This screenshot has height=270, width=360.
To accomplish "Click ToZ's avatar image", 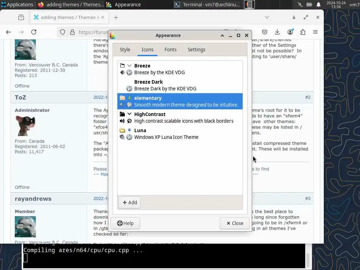I will coord(25,126).
